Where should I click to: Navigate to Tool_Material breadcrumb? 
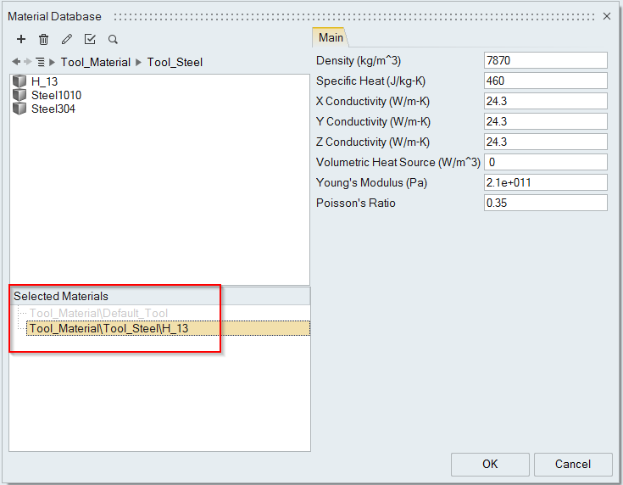coord(96,62)
